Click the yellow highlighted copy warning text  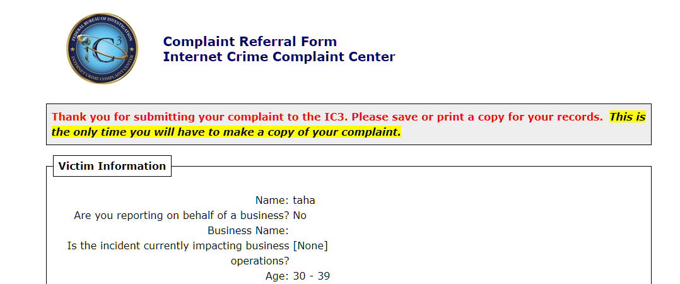click(x=226, y=133)
